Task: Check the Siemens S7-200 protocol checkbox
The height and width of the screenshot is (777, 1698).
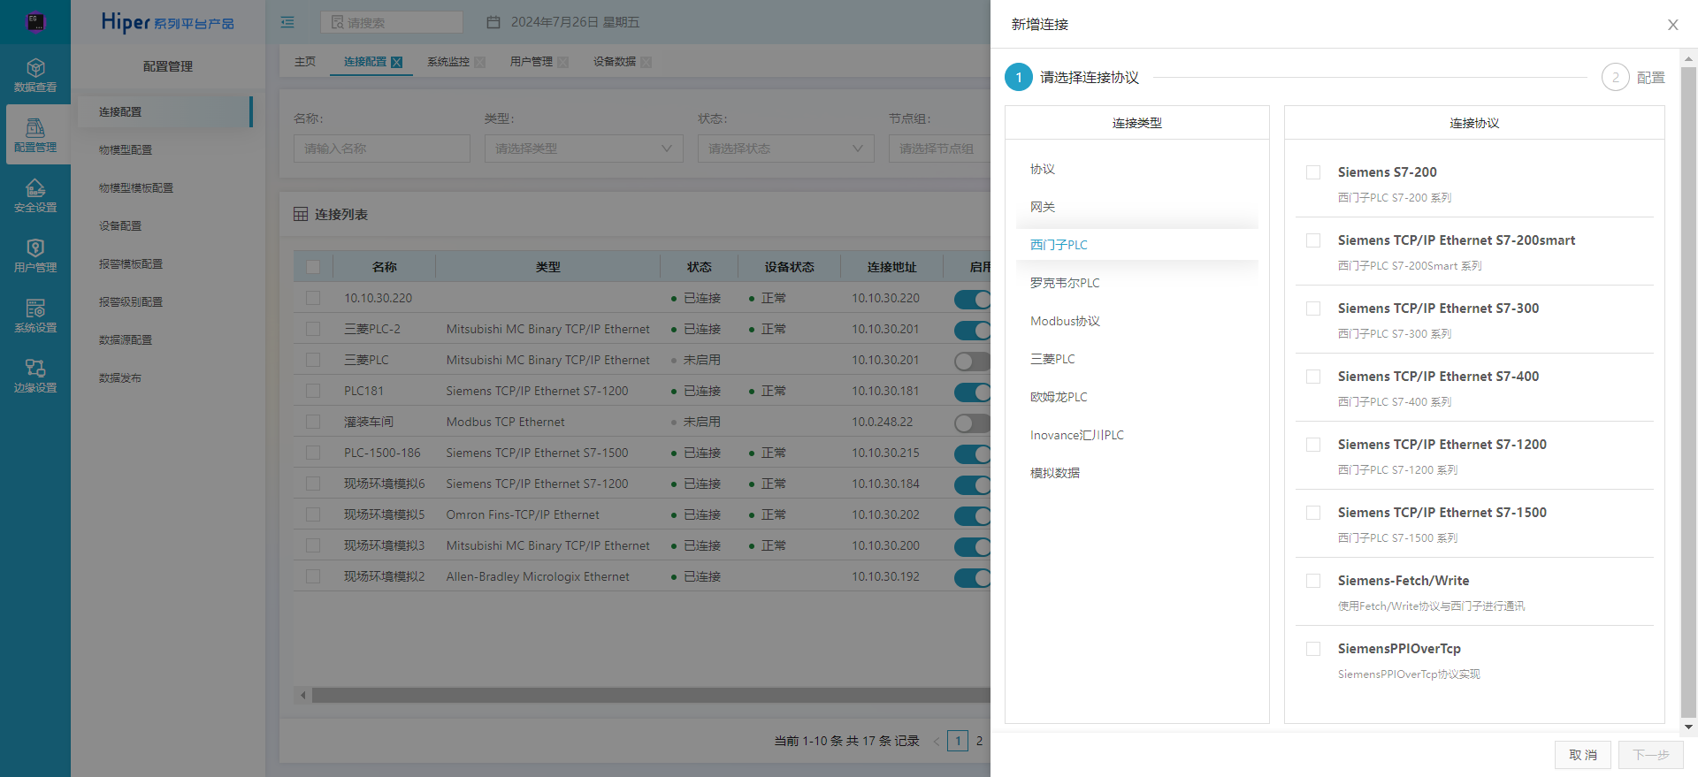Action: click(x=1313, y=172)
